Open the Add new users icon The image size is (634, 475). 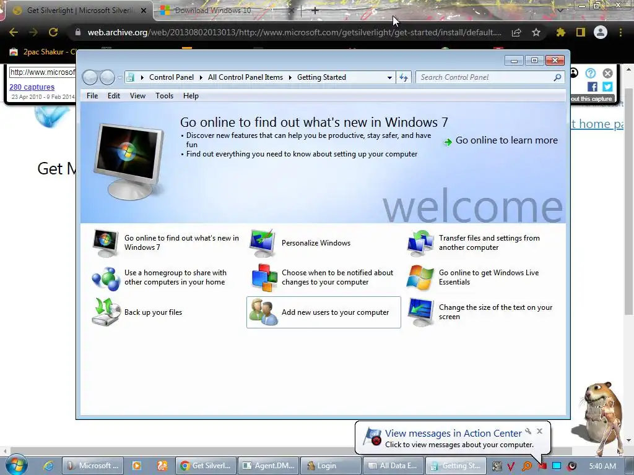[x=263, y=312]
